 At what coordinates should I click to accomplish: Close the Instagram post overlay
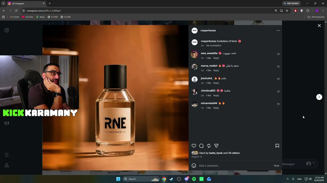point(319,26)
